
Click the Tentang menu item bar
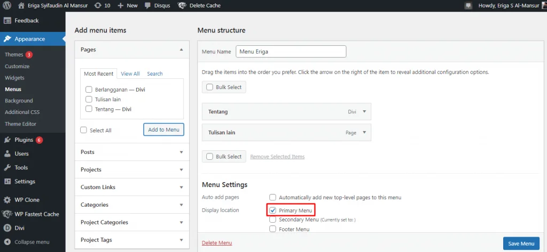[x=286, y=111]
